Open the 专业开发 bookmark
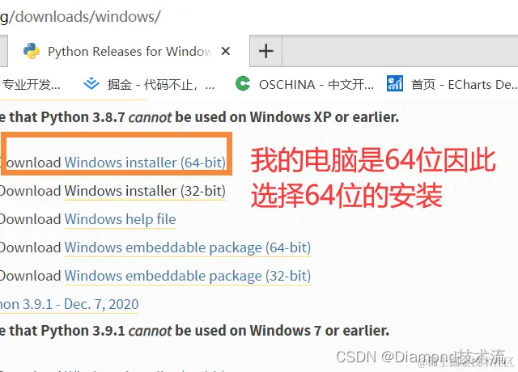Image resolution: width=518 pixels, height=372 pixels. 31,85
